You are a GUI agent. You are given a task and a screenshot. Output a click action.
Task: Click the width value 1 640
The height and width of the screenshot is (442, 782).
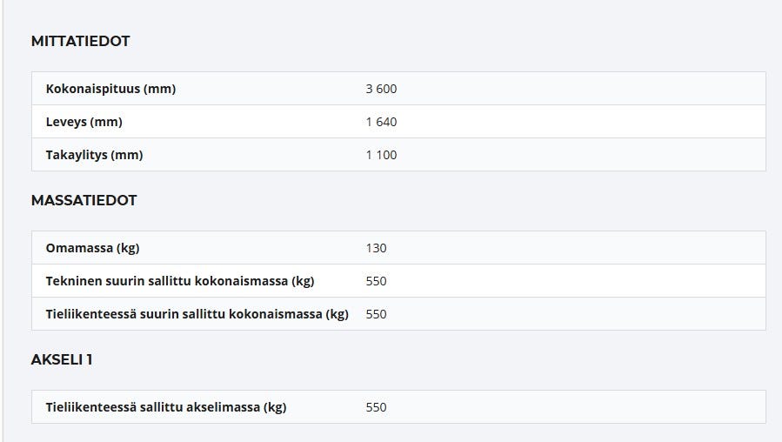[x=381, y=122]
